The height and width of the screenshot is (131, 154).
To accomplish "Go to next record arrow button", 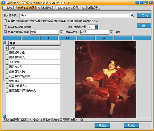I will [x=49, y=38].
